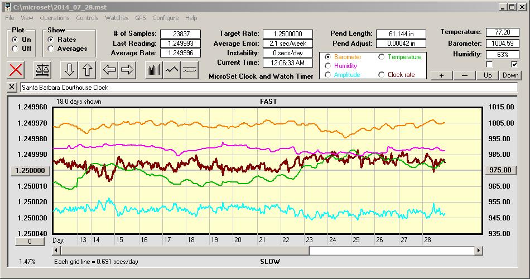Click the Humidity reading field
Screen dimensions: 530x279
click(502, 54)
